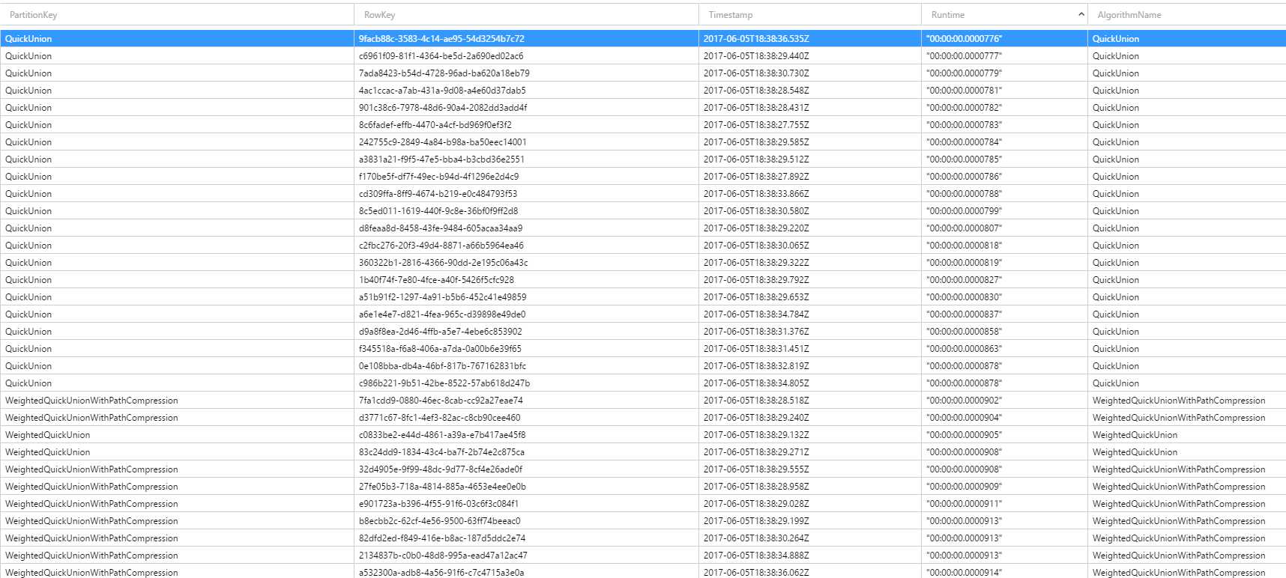Select the runtime cell ending 0000799
Viewport: 1286px width, 578px height.
(x=964, y=211)
